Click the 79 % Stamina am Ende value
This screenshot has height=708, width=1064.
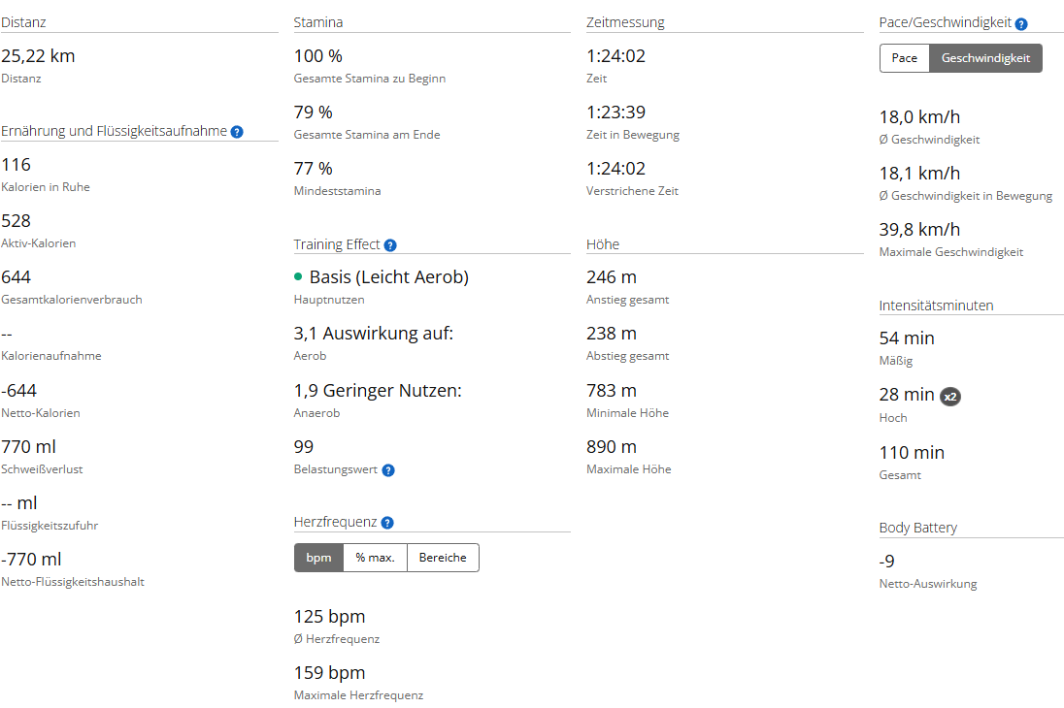click(x=314, y=112)
